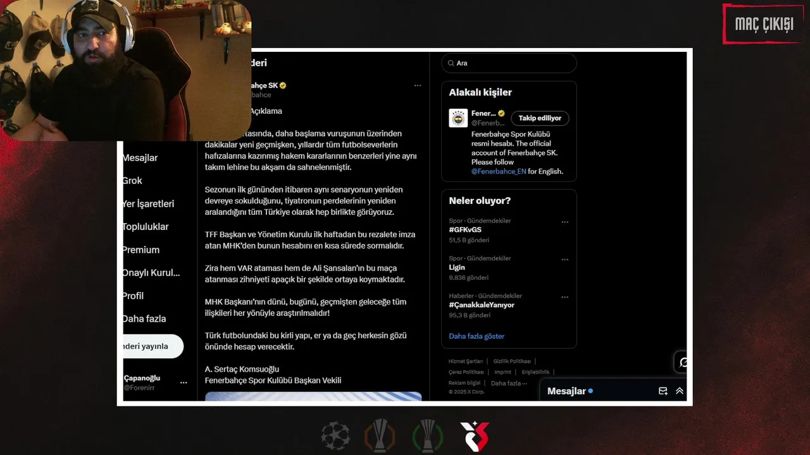
Task: Click the Mesajlar drawer title
Action: tap(566, 391)
